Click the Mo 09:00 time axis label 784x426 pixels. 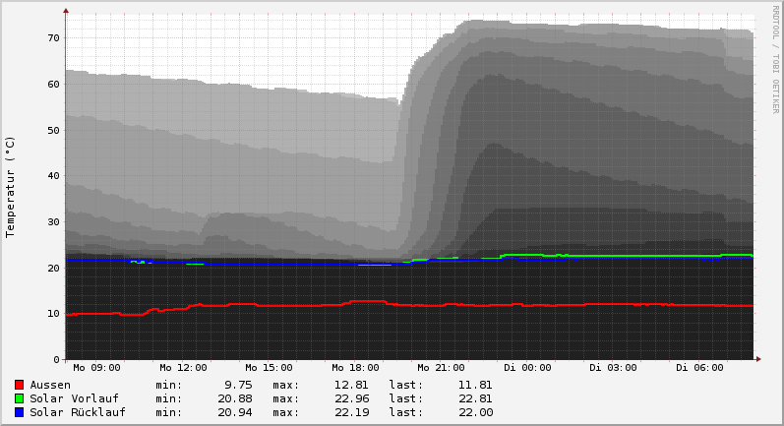coord(96,368)
